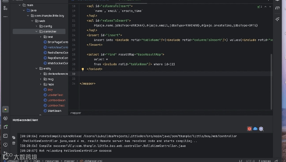Open UTF-8 encoding selector

(x=250, y=161)
